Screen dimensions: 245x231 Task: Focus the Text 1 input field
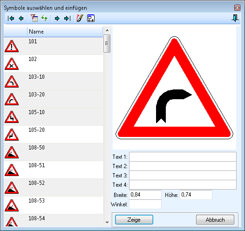click(183, 156)
